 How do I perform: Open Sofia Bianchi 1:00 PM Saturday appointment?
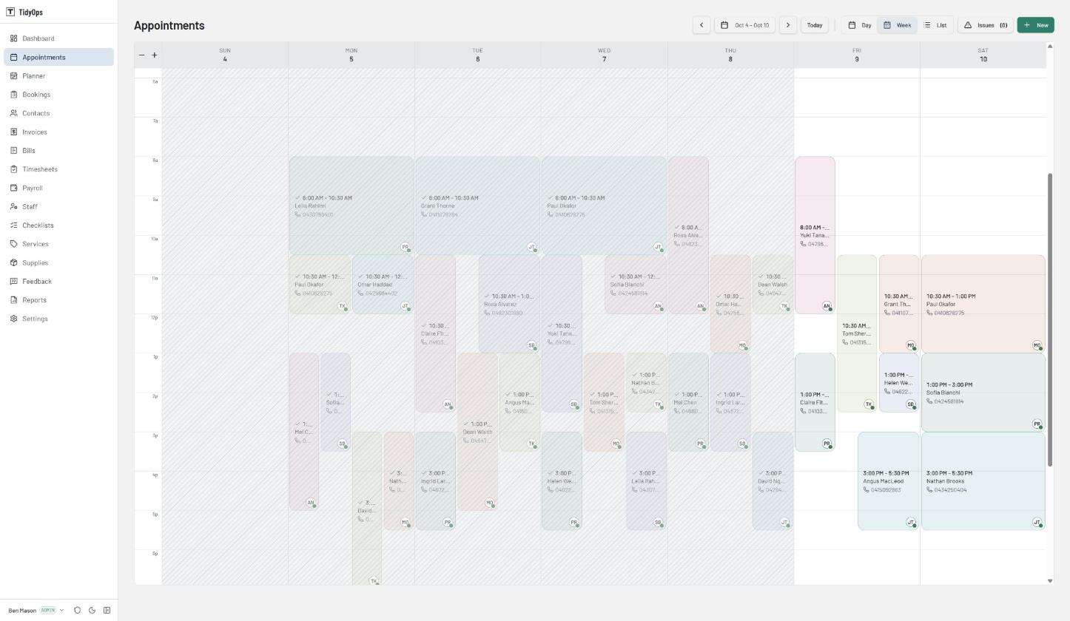tap(983, 393)
